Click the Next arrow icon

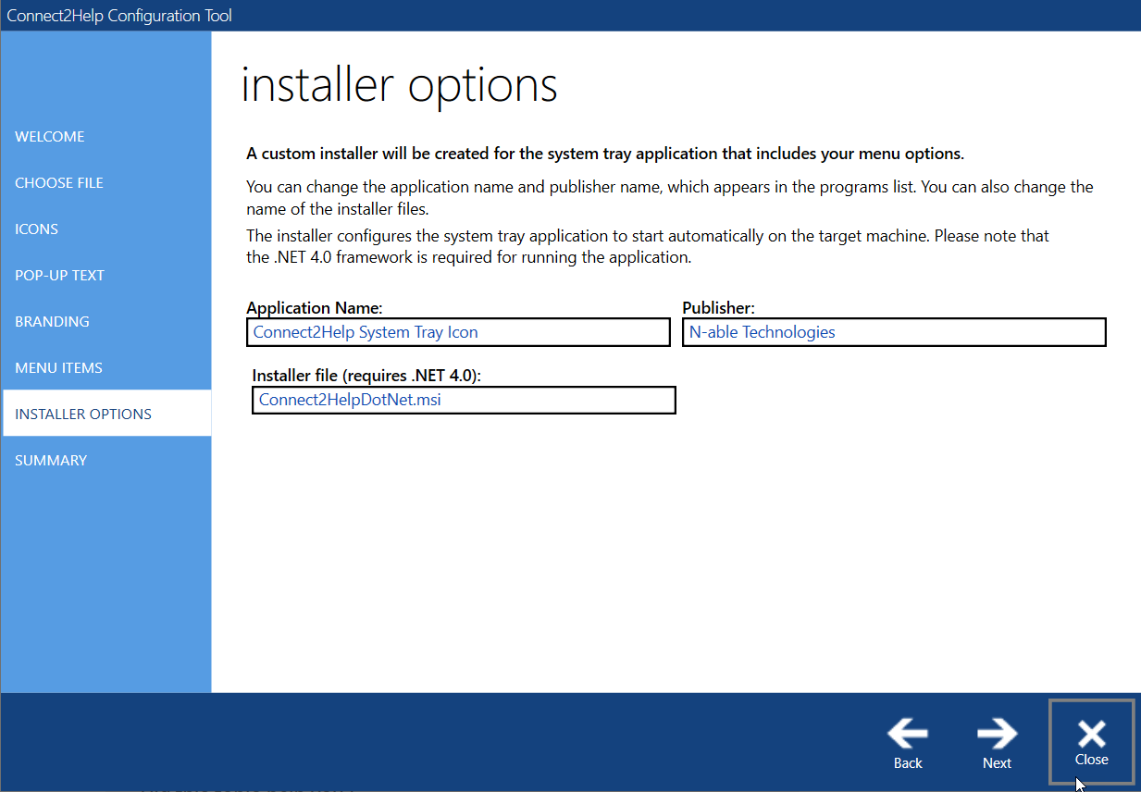tap(997, 735)
